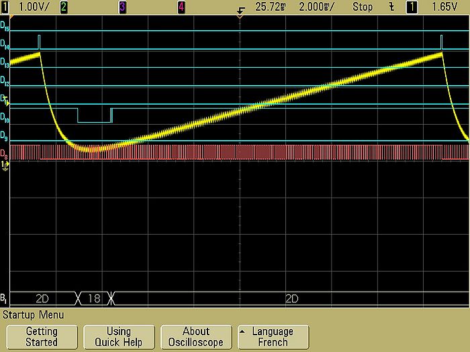
Task: Click the trigger position marker at top center
Action: 240,12
